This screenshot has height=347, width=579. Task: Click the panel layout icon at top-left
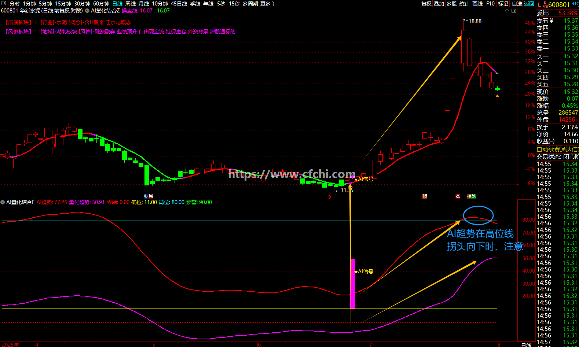tap(4, 3)
